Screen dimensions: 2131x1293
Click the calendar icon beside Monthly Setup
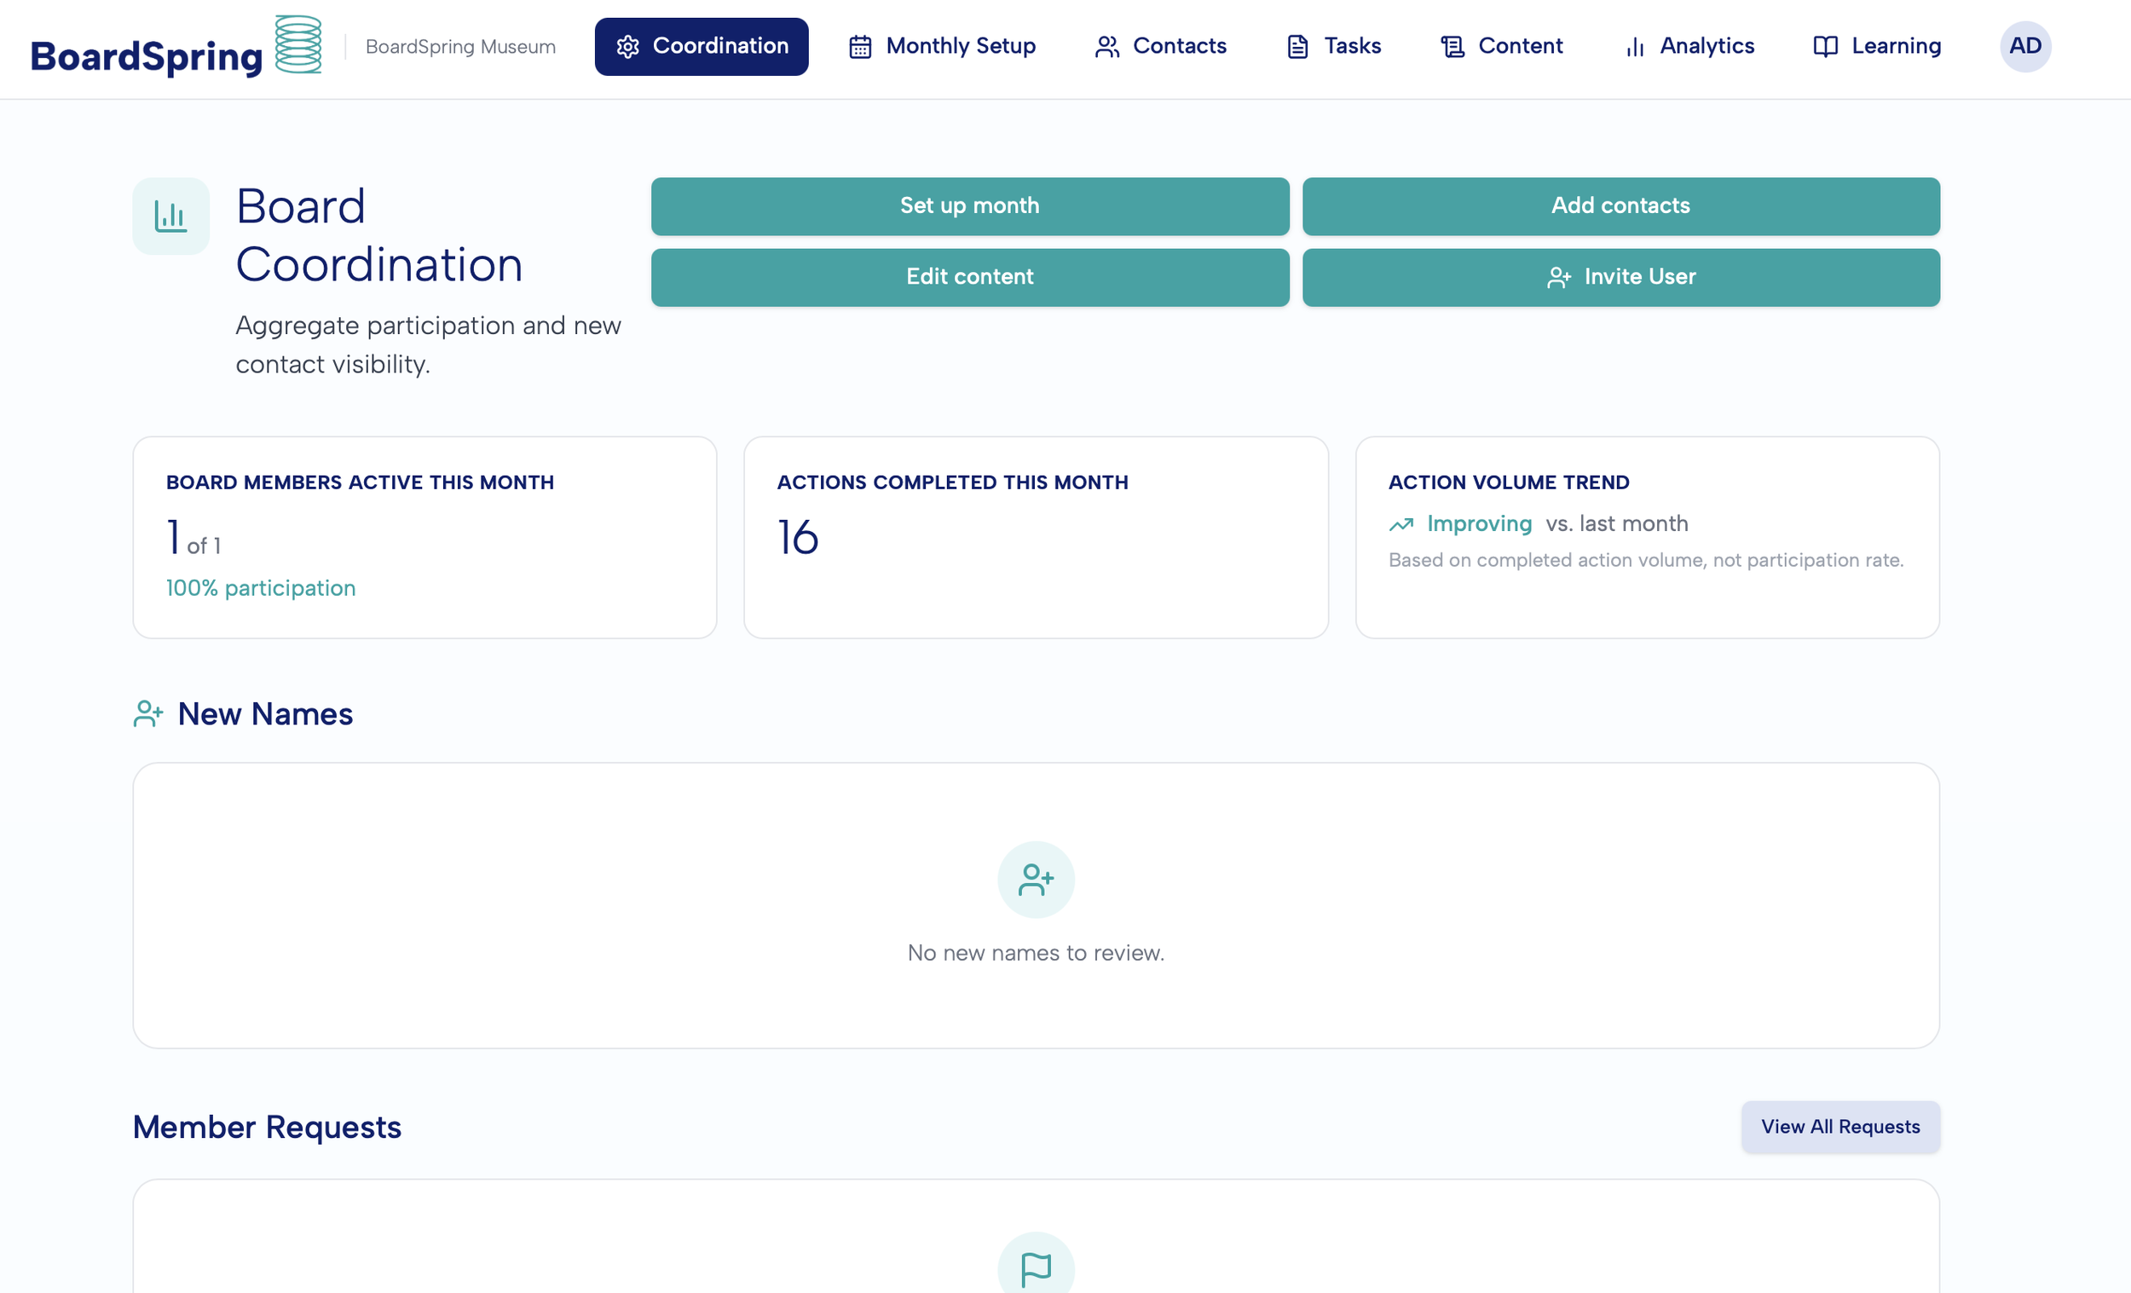click(x=860, y=47)
